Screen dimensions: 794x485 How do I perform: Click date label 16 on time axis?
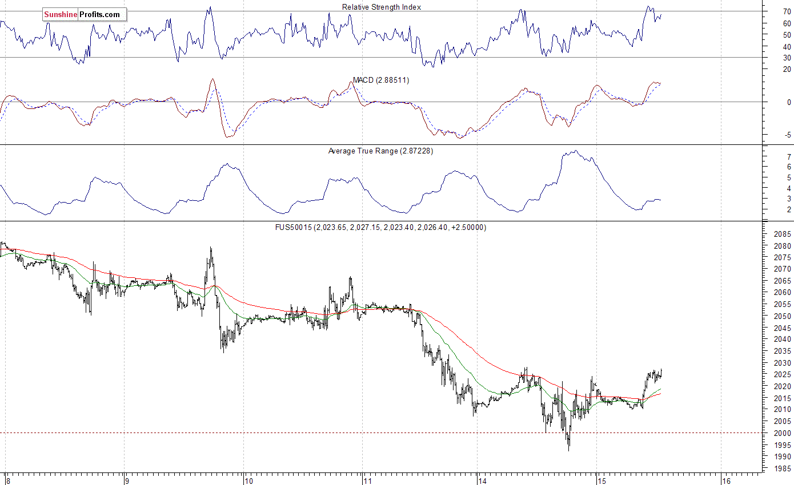726,480
